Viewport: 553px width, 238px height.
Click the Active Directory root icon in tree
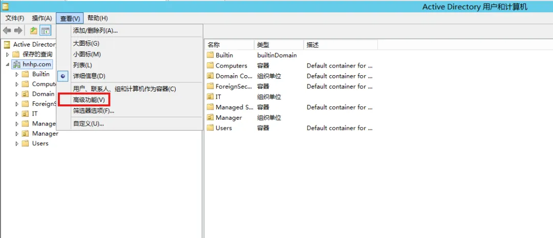pyautogui.click(x=7, y=45)
